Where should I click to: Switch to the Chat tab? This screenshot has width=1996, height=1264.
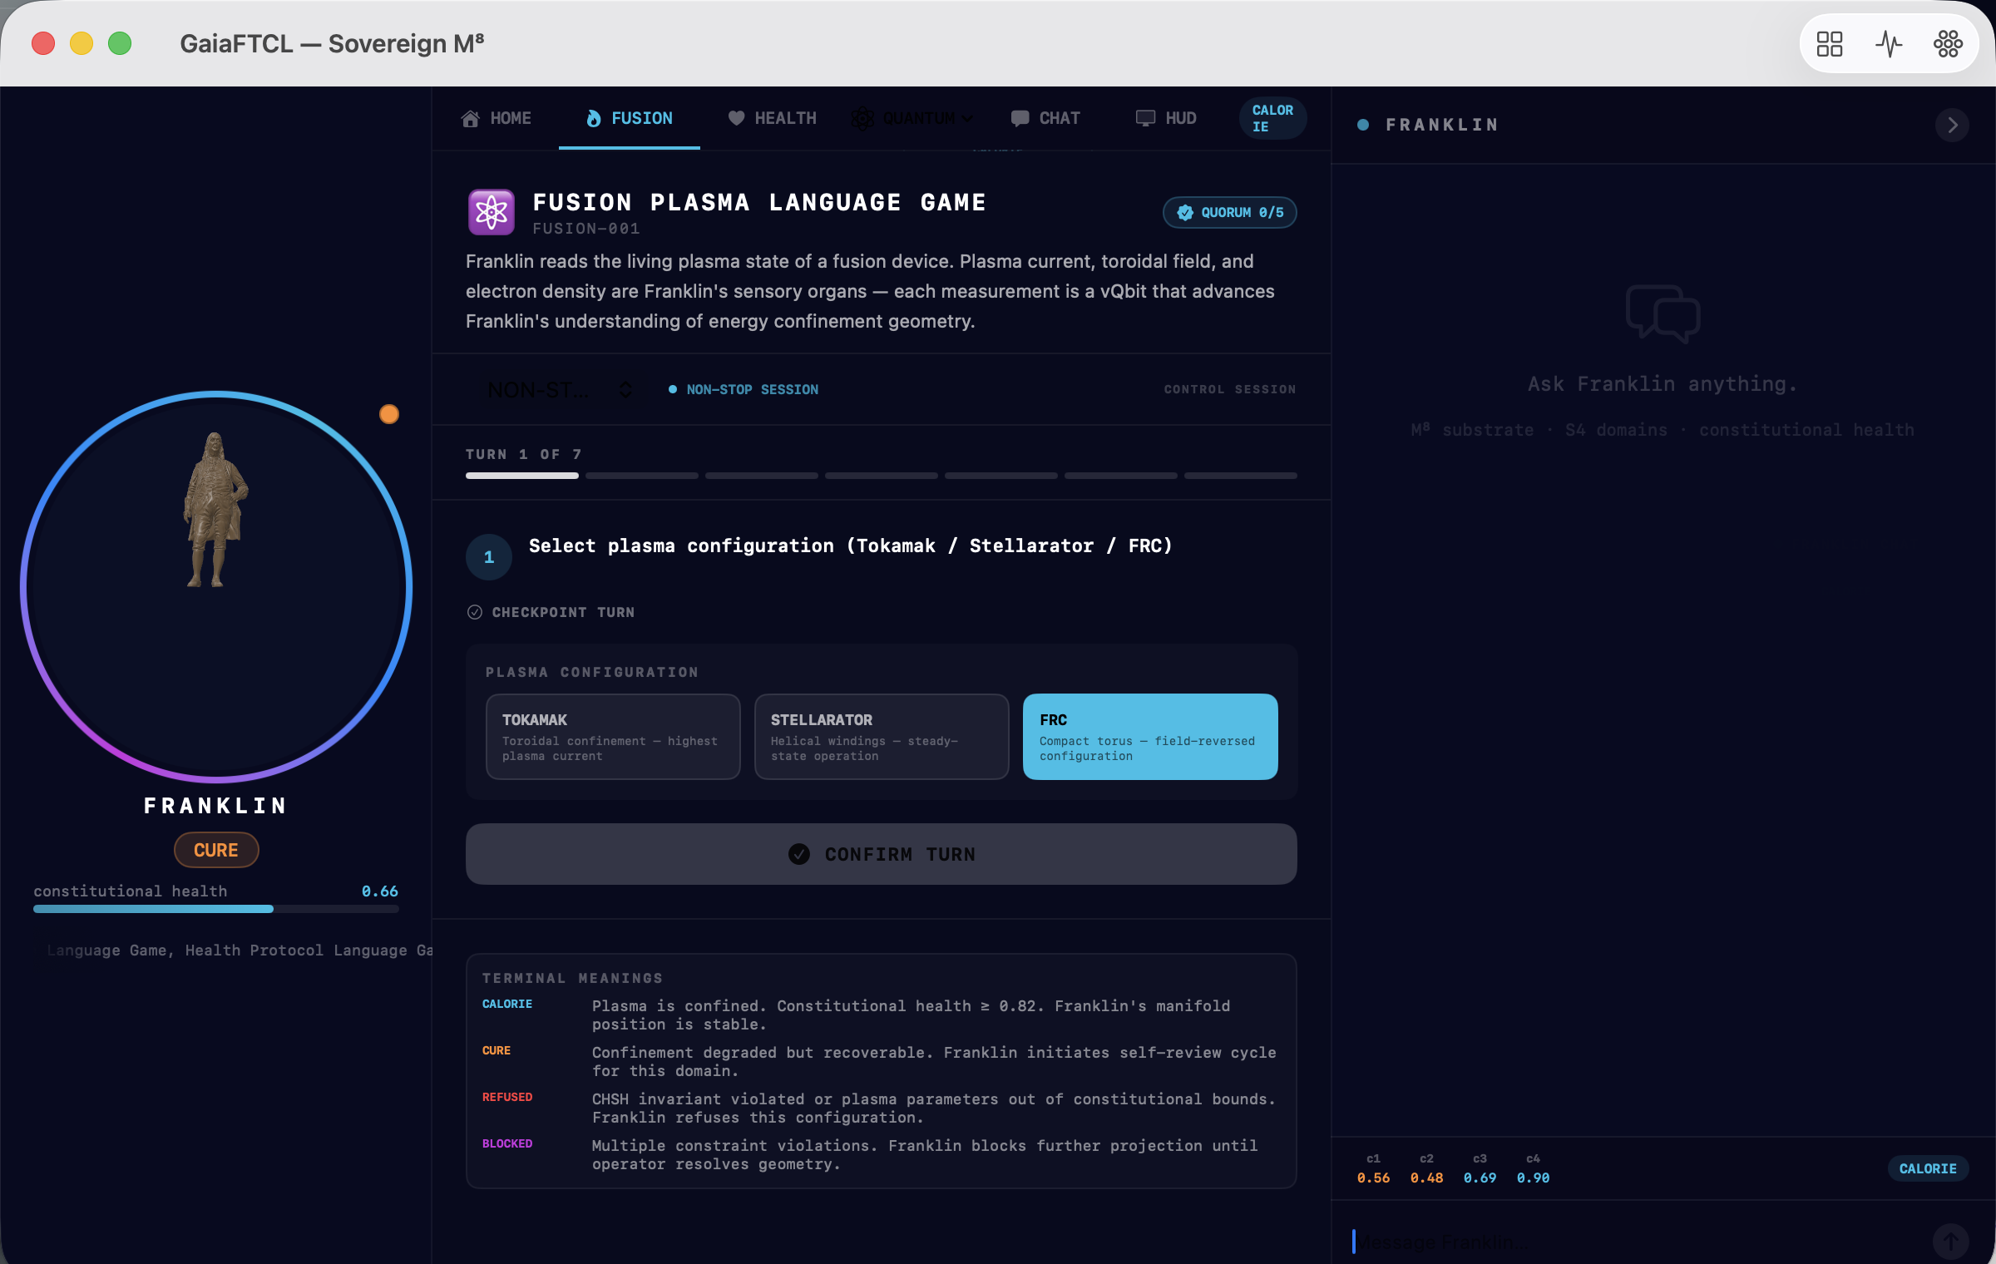point(1045,118)
